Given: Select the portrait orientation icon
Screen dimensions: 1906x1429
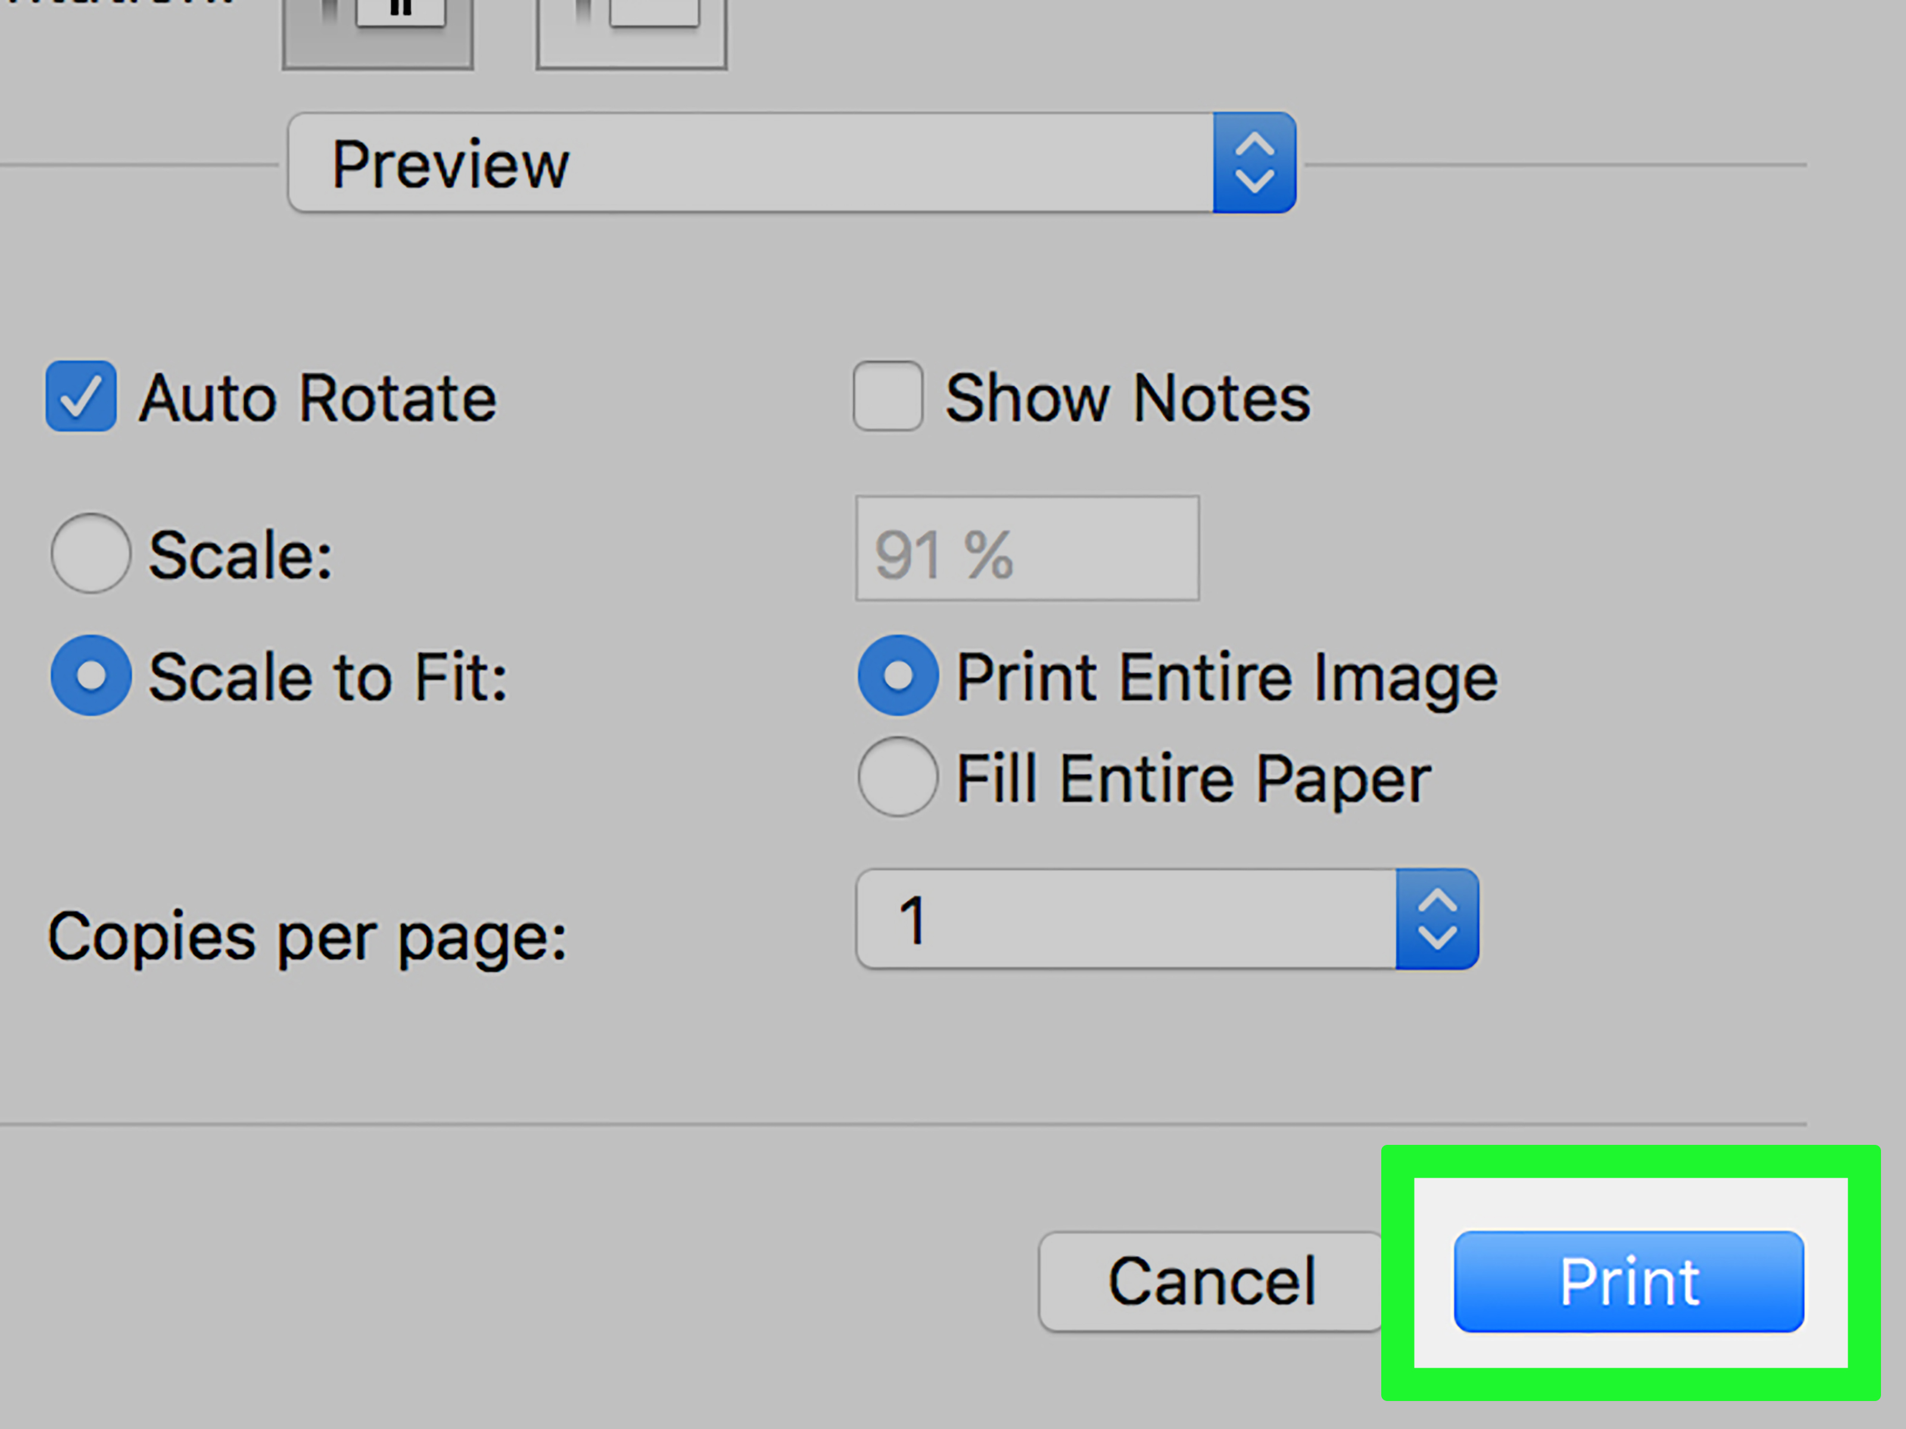Looking at the screenshot, I should click(x=378, y=33).
